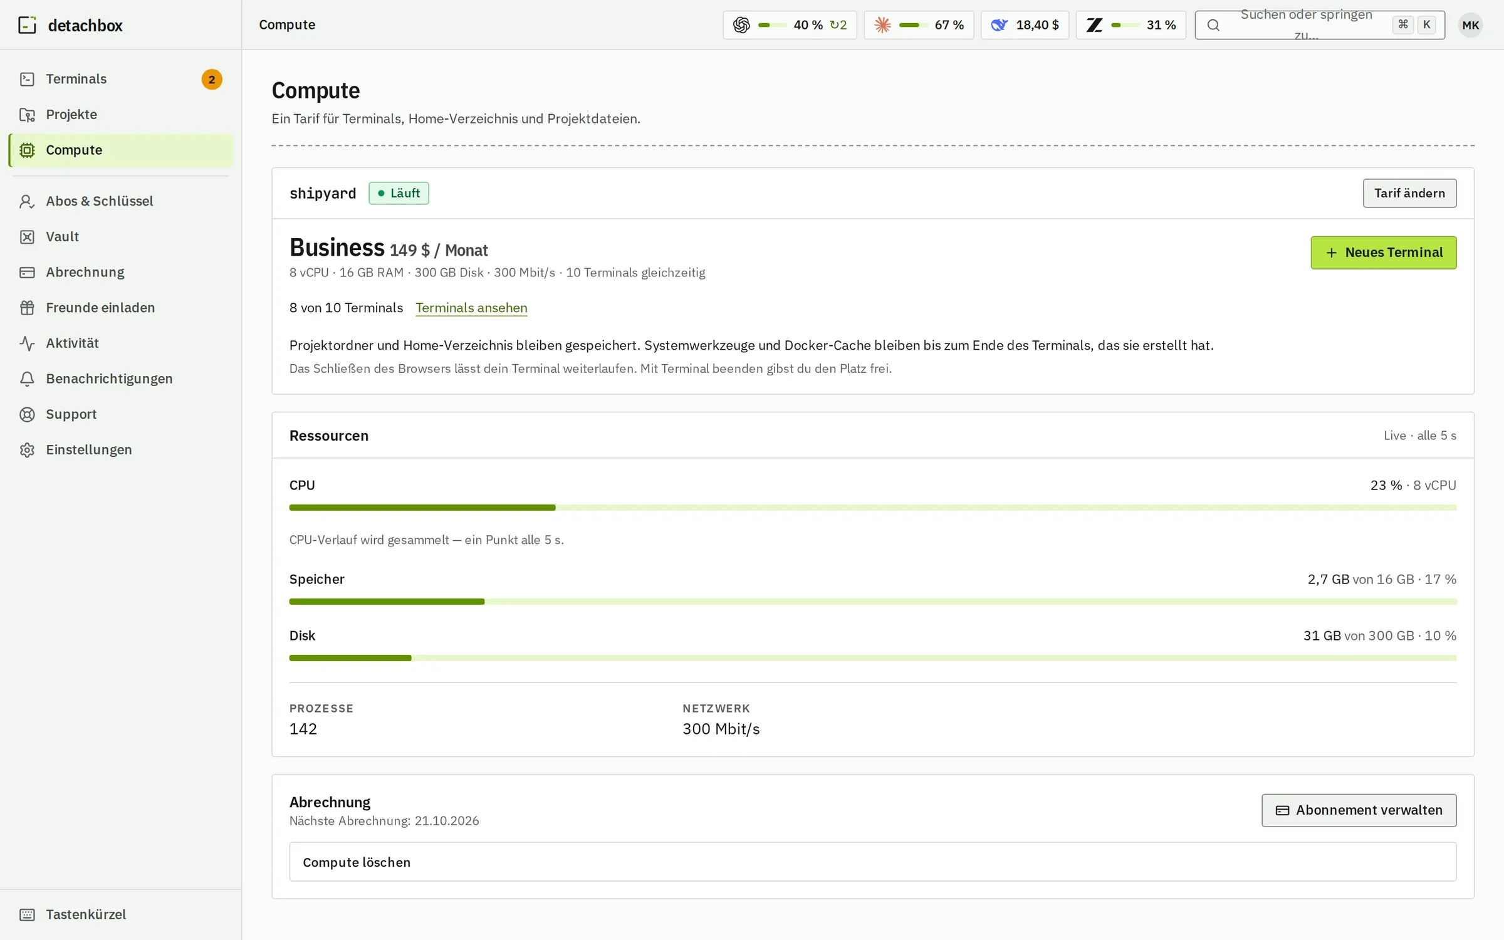Open the Support lifebuoy icon
Viewport: 1504px width, 940px height.
27,414
